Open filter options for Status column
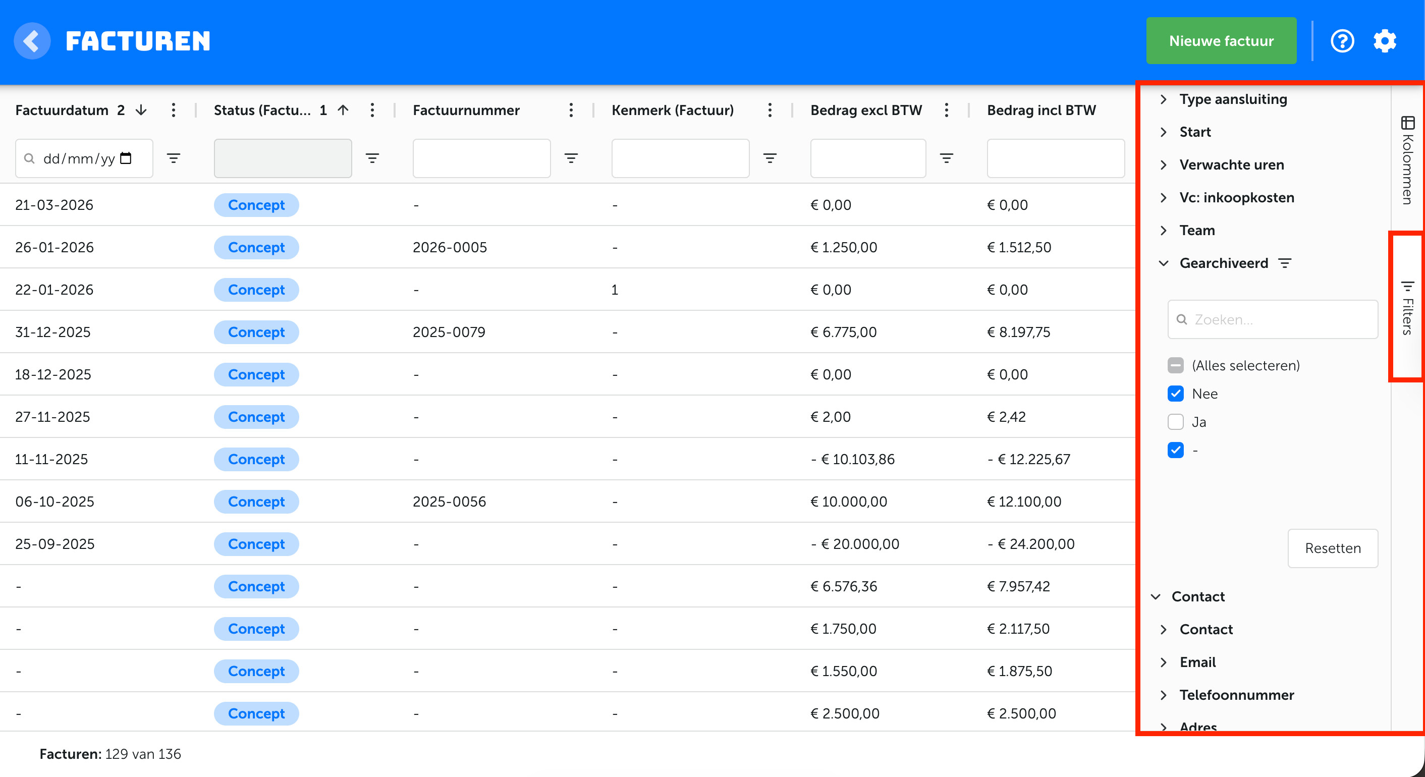Viewport: 1425px width, 777px height. point(372,158)
